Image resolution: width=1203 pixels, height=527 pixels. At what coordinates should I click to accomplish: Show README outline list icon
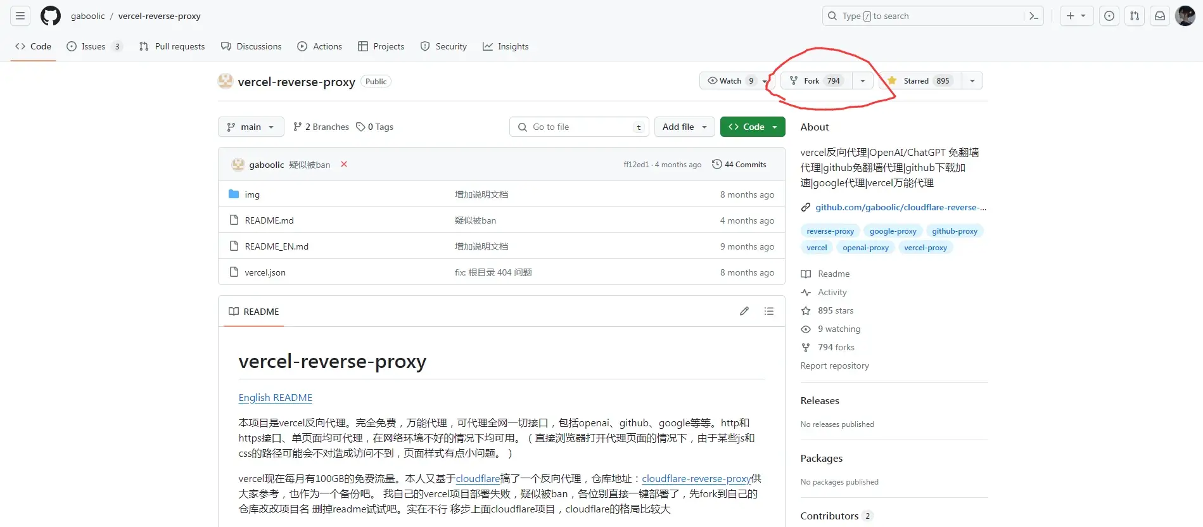[x=769, y=311]
